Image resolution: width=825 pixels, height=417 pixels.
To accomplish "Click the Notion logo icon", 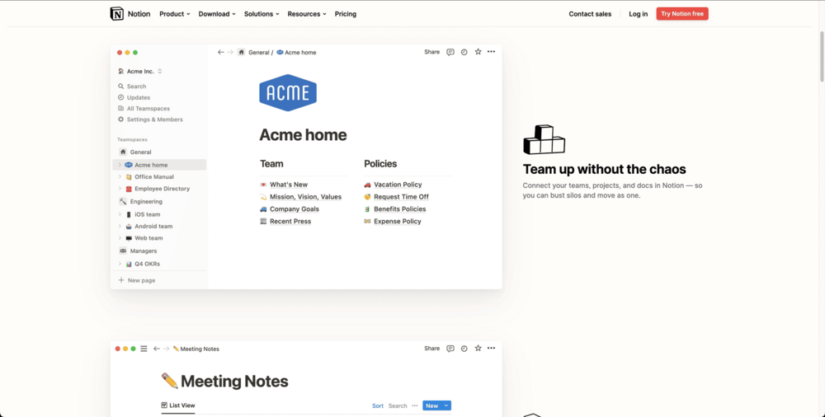I will (116, 14).
